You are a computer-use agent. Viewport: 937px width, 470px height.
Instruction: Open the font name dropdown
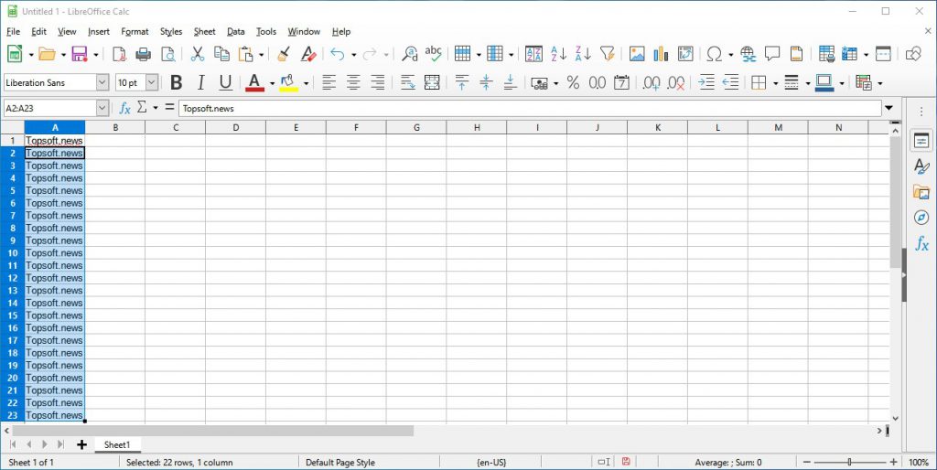point(102,82)
